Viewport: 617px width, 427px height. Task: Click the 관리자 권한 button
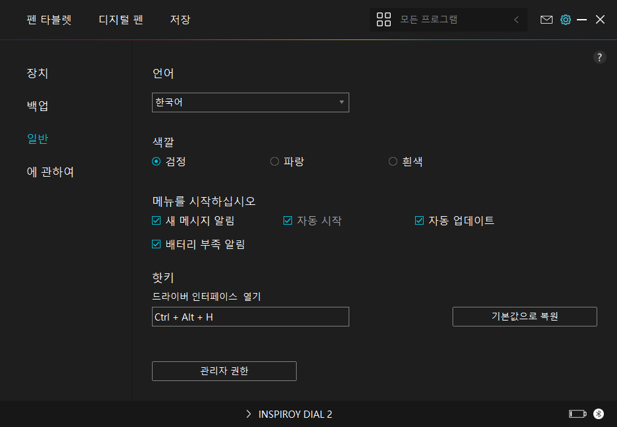pyautogui.click(x=224, y=371)
